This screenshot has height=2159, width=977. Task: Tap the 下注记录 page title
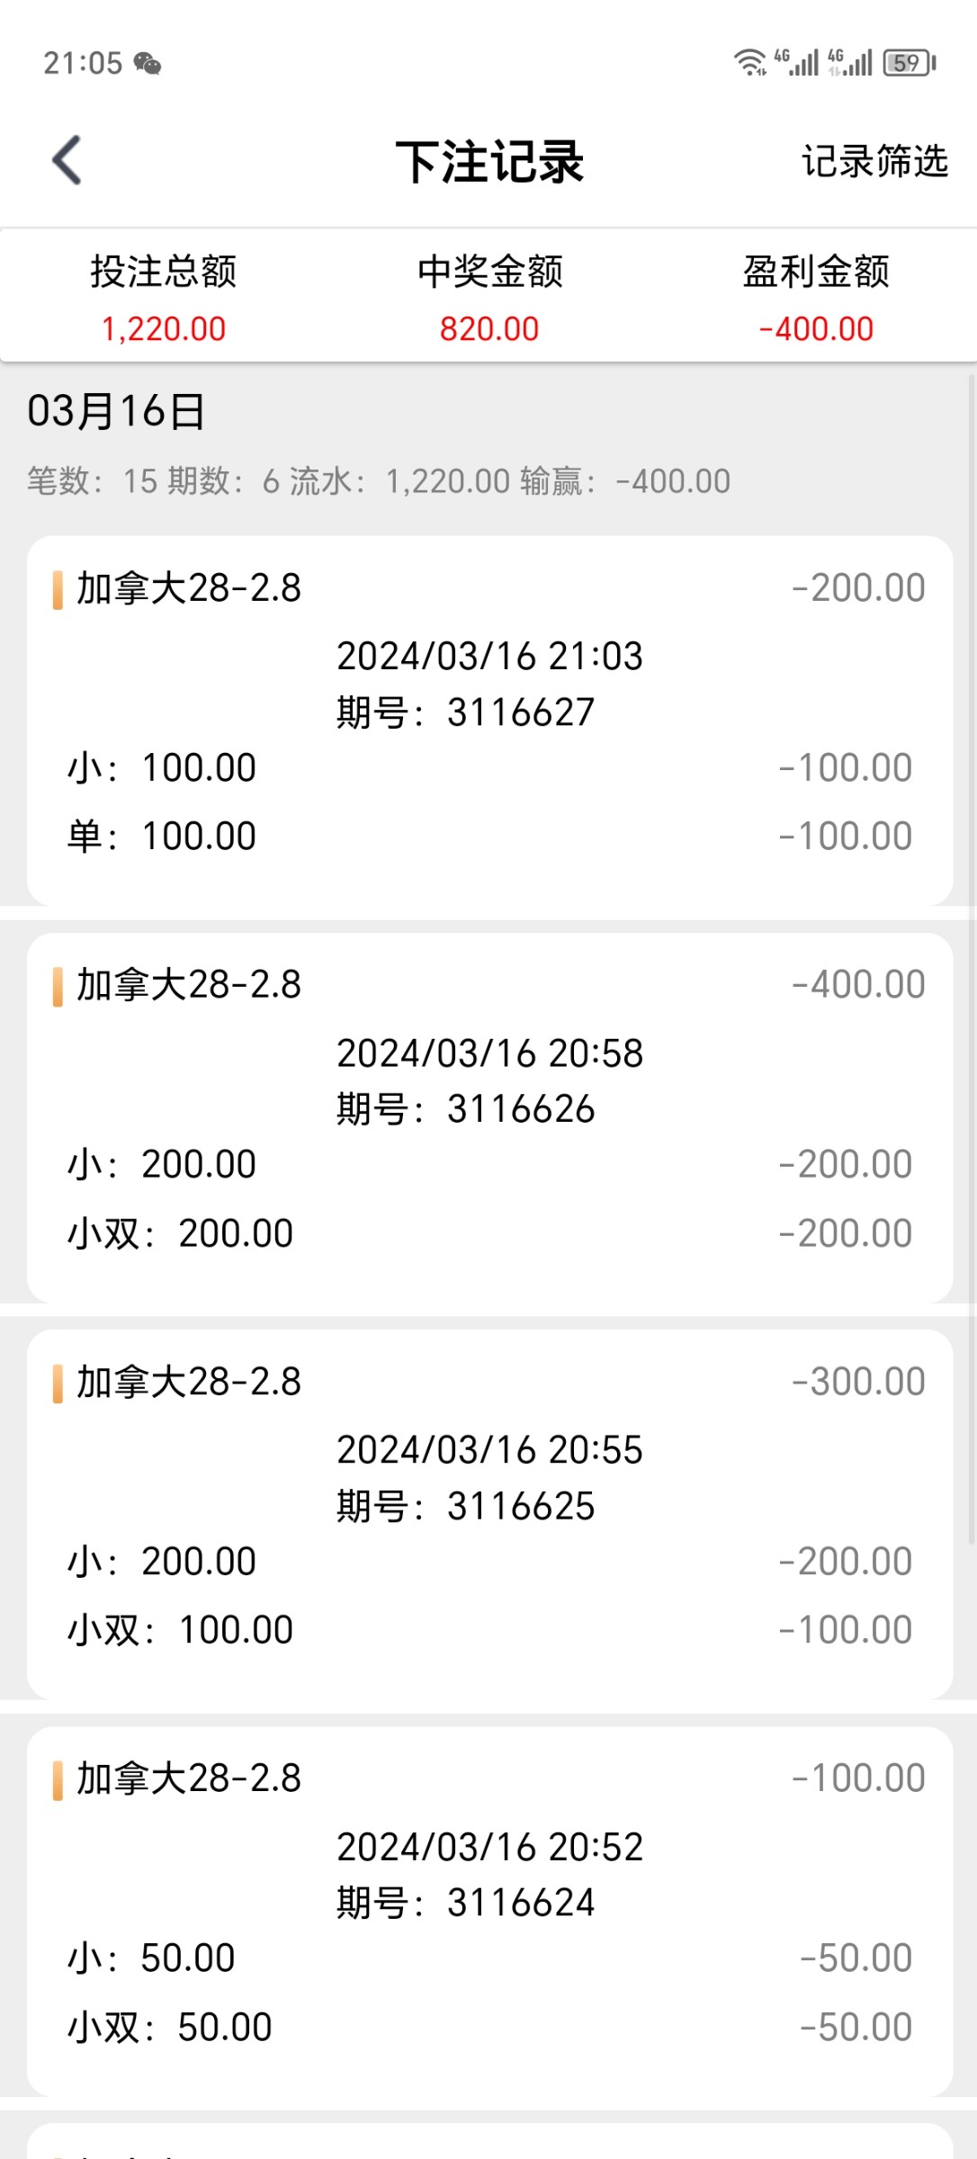tap(489, 162)
